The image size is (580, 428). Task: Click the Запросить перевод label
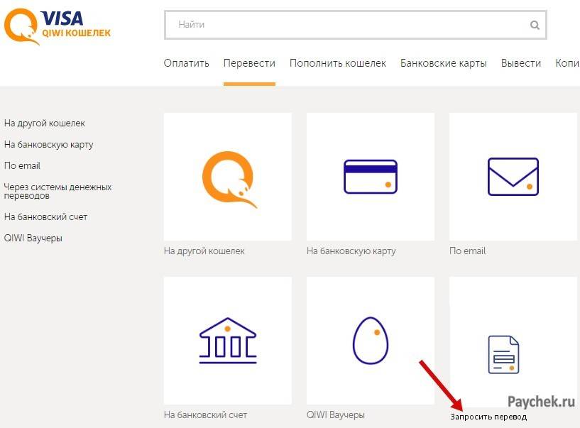click(x=488, y=417)
